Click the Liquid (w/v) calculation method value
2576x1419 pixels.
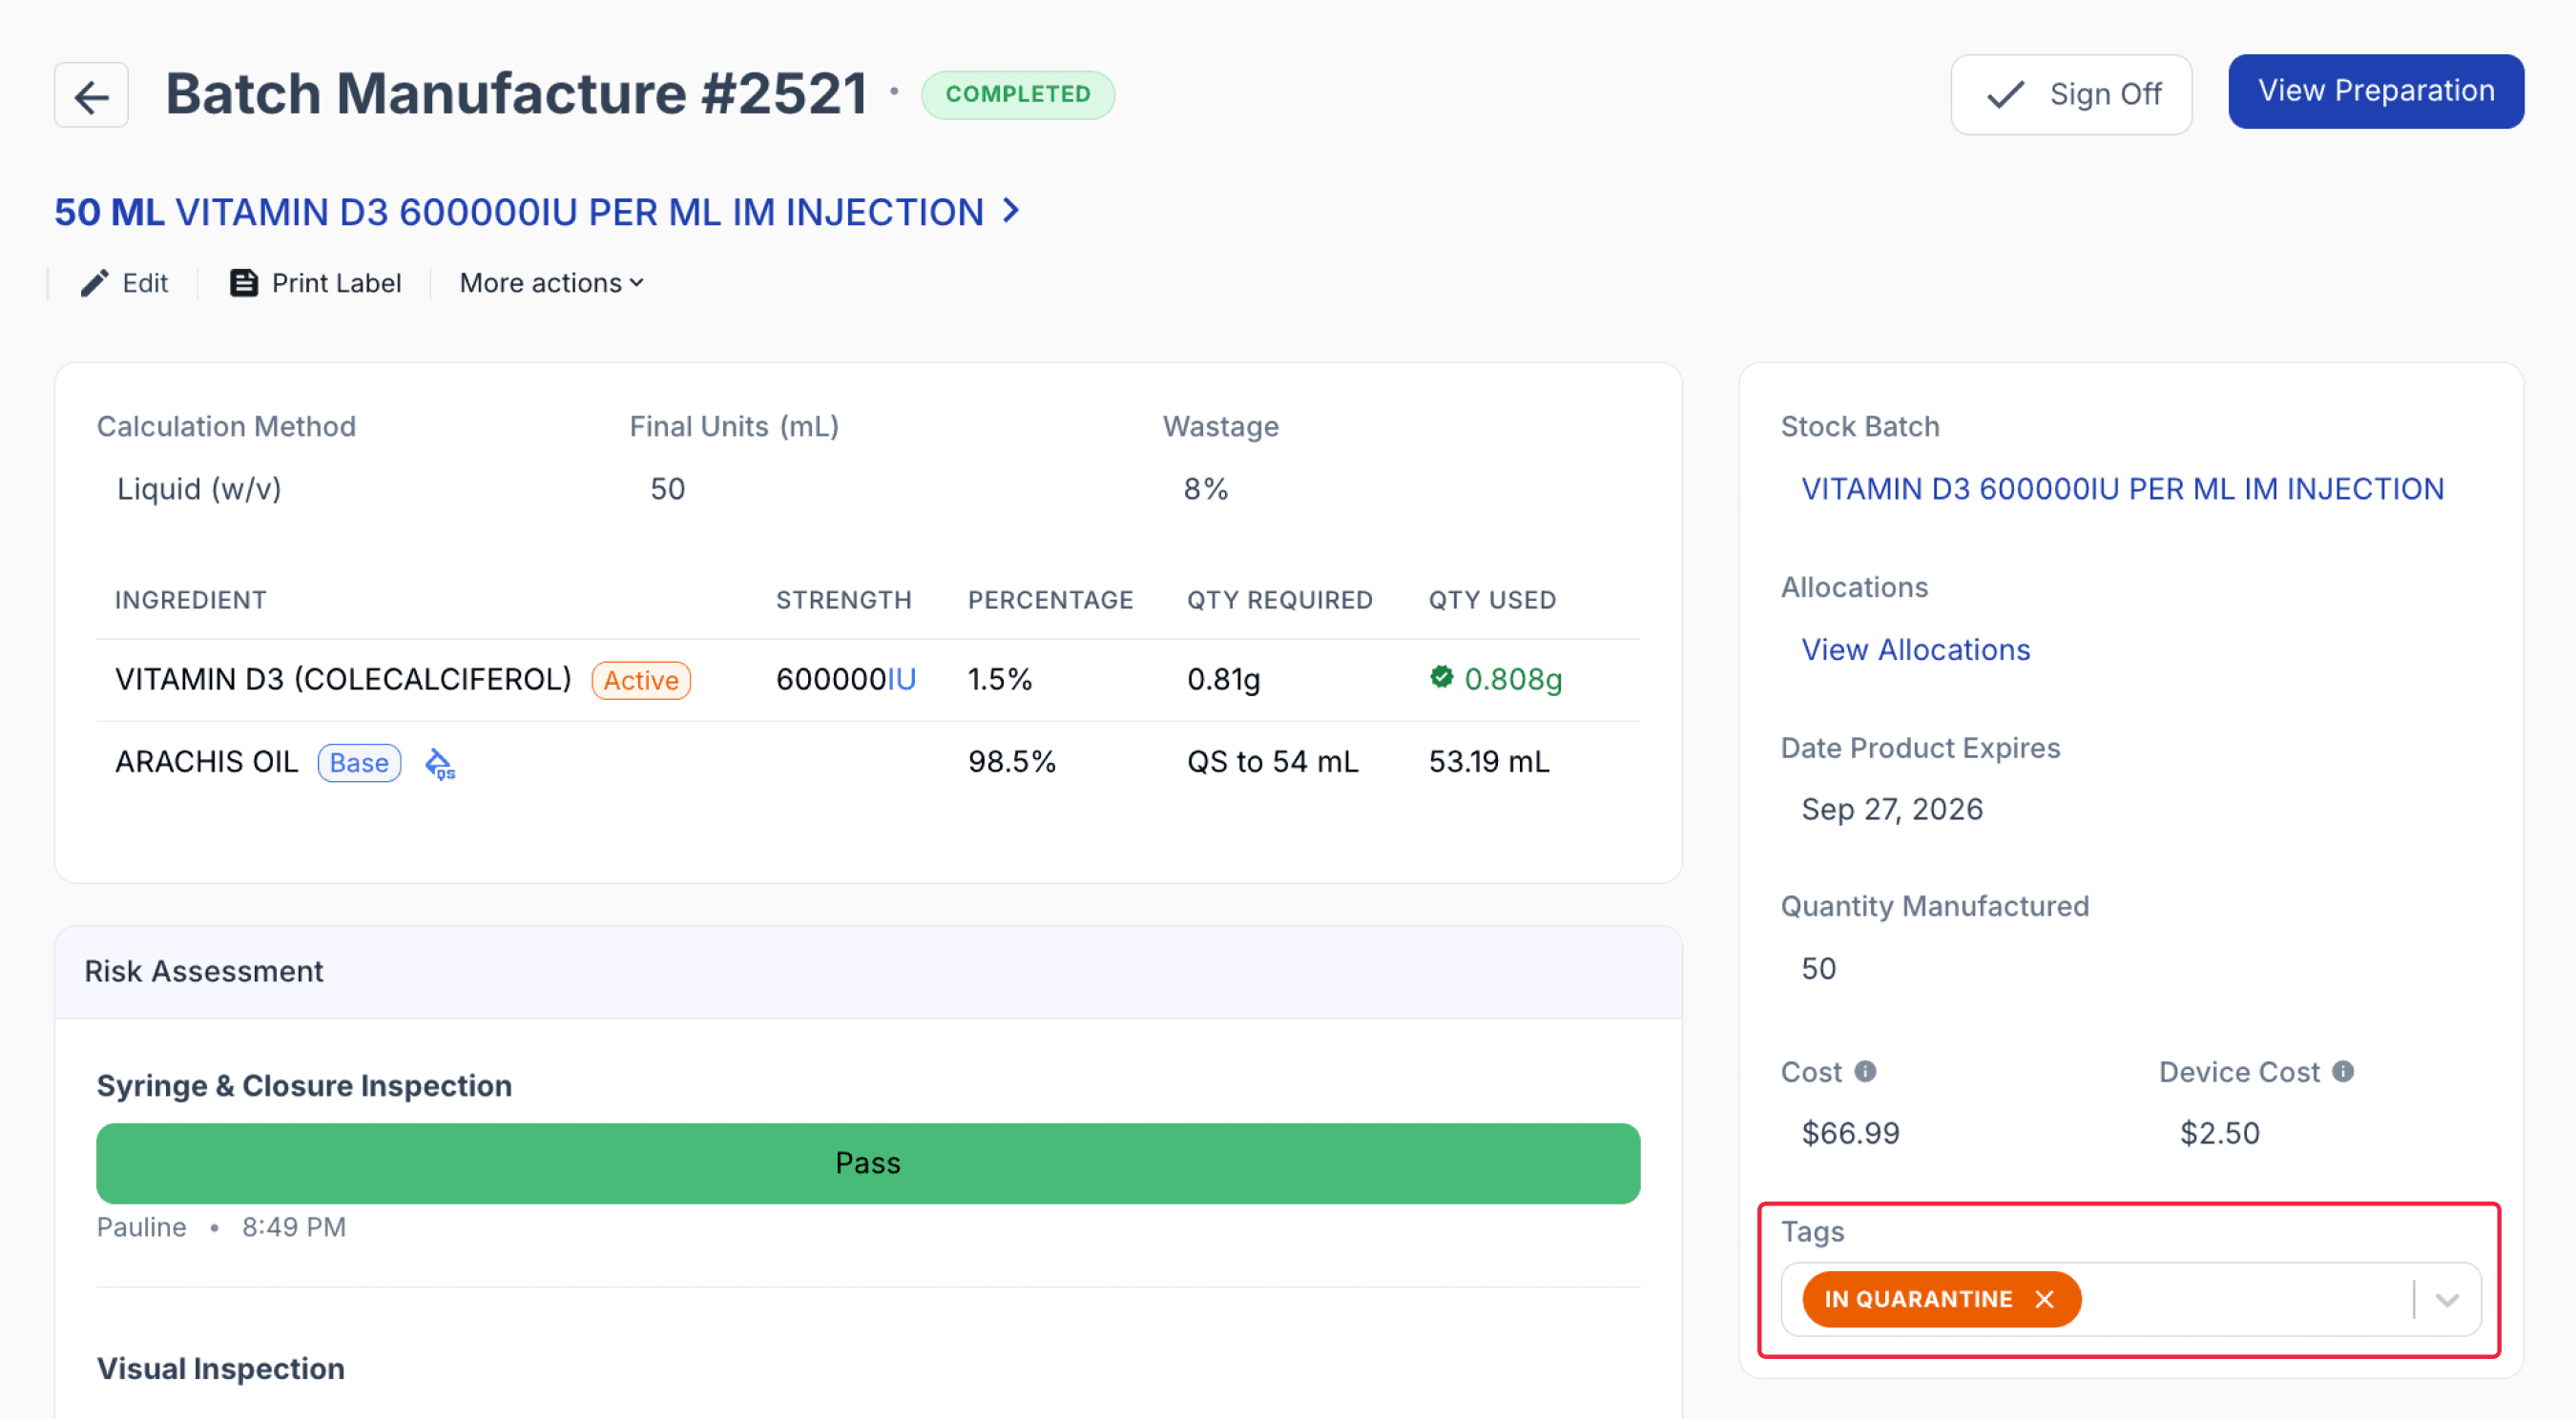tap(199, 489)
